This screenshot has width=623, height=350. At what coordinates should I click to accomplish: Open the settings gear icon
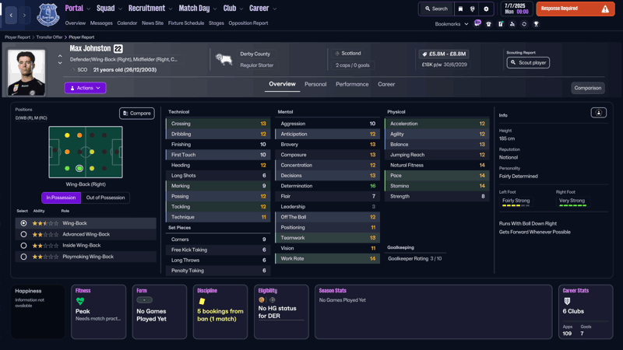[x=486, y=9]
